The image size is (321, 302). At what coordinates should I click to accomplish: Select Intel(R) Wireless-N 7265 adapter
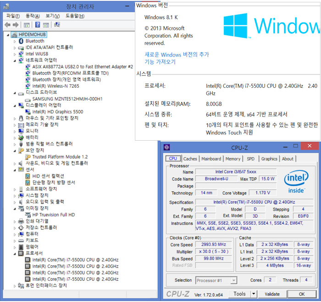(x=55, y=86)
